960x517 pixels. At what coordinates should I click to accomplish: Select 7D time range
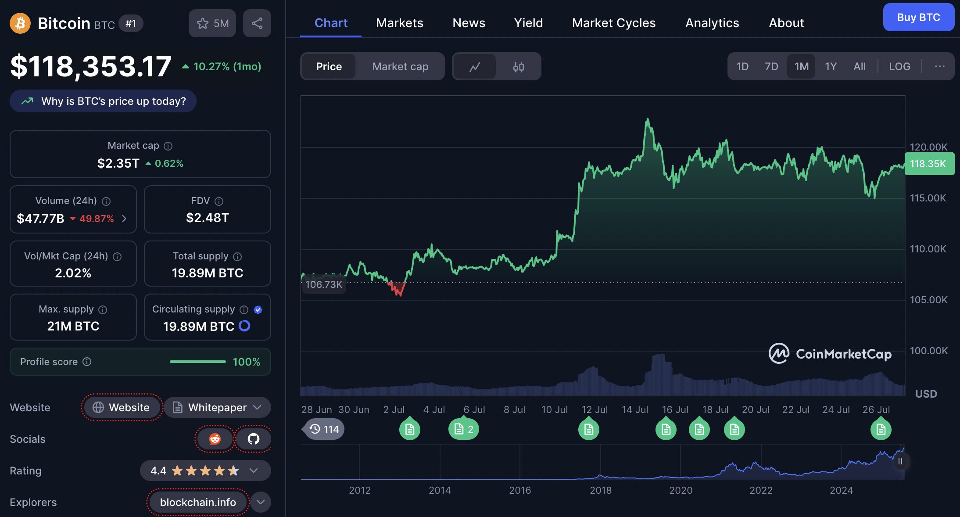click(771, 67)
